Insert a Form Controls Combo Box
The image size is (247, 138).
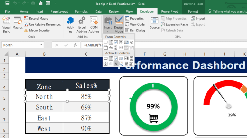coord(111,42)
